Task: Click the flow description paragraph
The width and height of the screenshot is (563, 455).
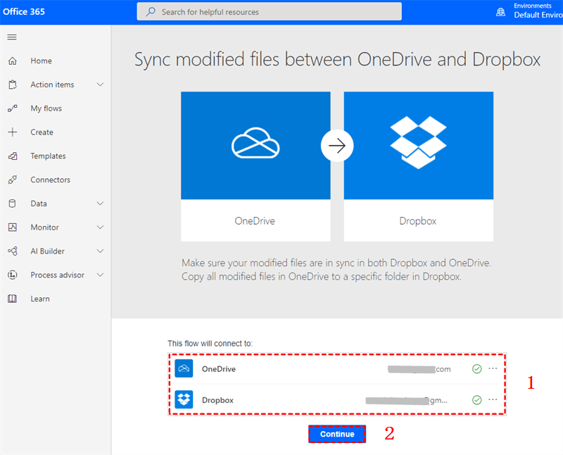Action: [336, 270]
